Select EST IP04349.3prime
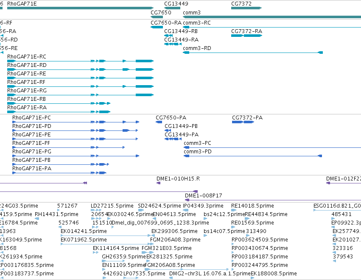This screenshot has width=361, height=280. click(x=185, y=210)
